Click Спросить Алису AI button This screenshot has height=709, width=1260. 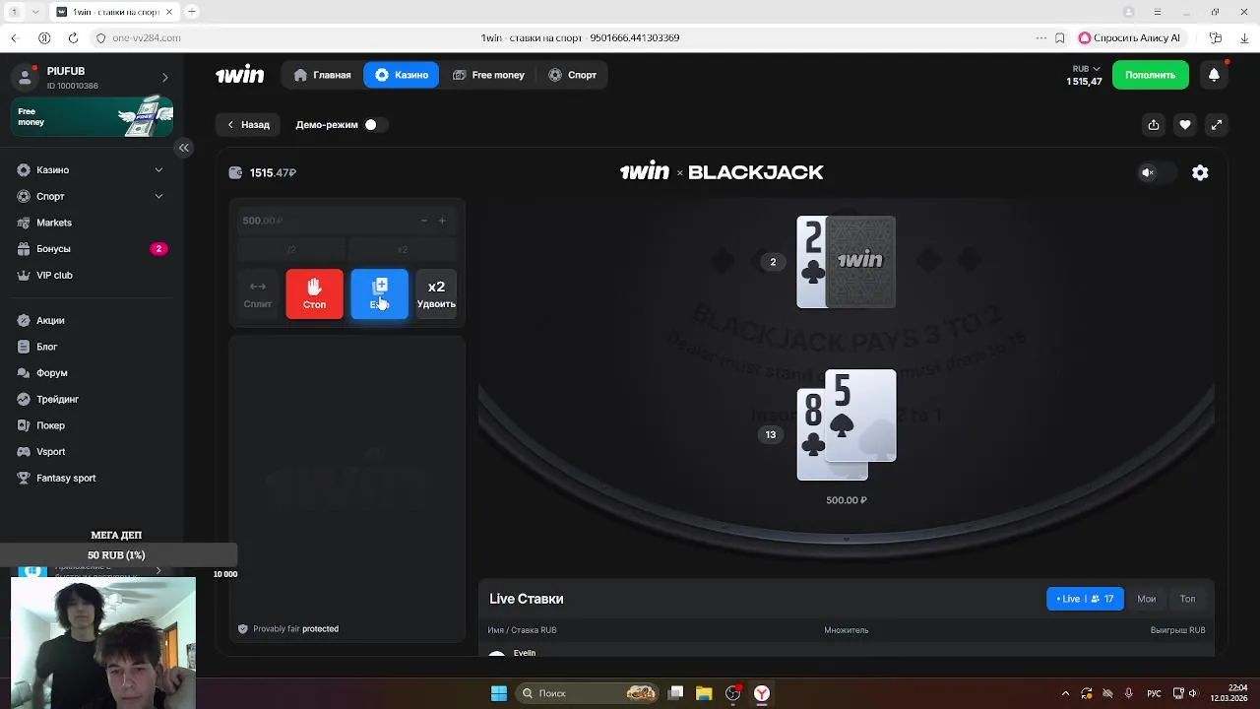pyautogui.click(x=1130, y=37)
